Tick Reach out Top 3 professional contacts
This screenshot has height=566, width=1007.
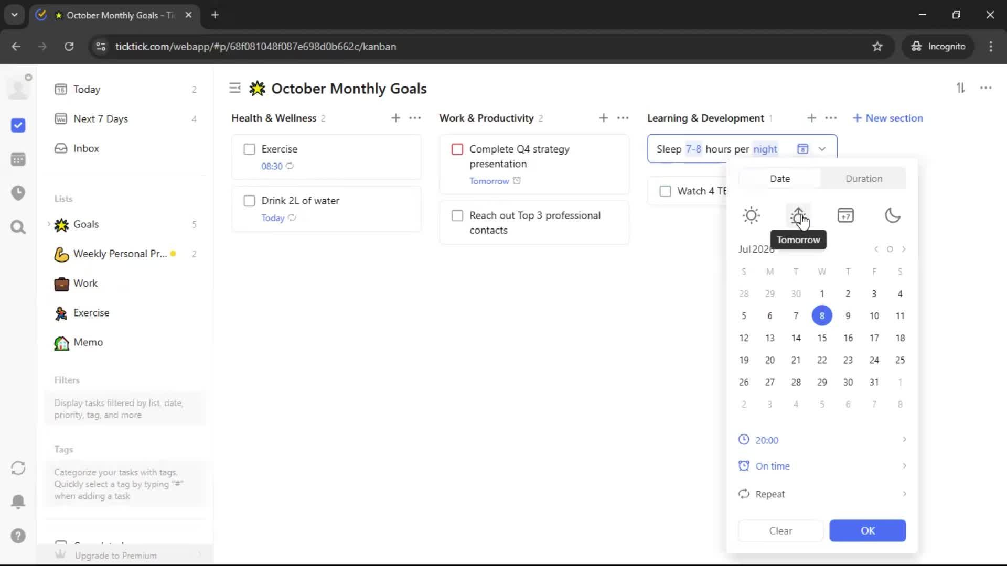457,215
